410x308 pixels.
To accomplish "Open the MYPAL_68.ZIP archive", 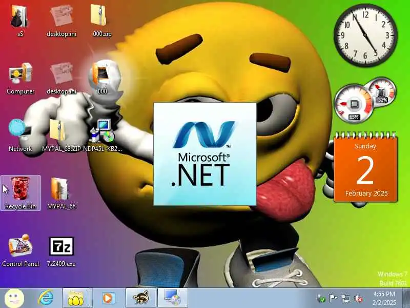I will coord(61,136).
